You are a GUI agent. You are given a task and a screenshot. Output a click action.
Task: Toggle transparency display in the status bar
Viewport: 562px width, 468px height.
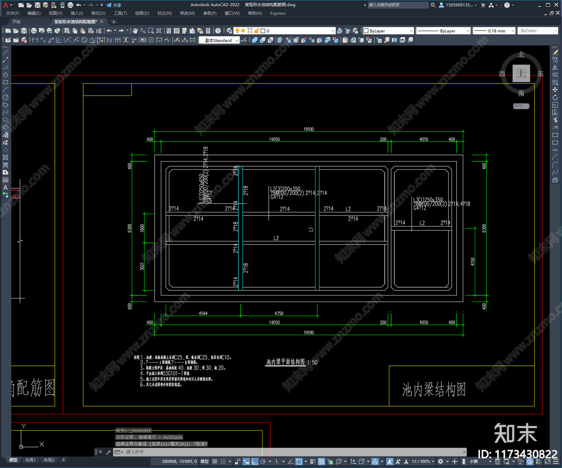click(x=321, y=461)
